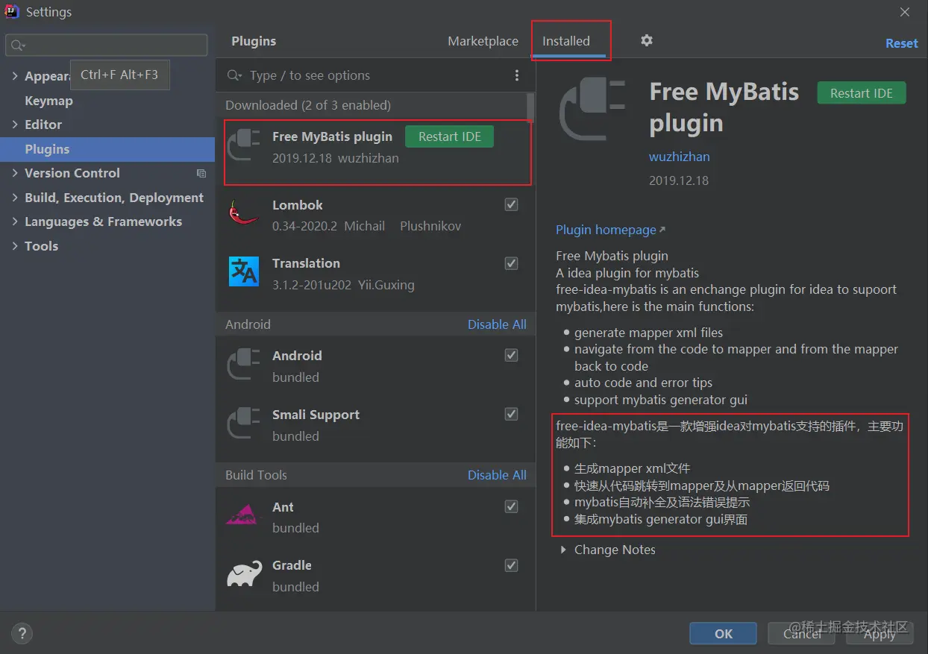Click the Translation plugin icon
Image resolution: width=928 pixels, height=654 pixels.
(x=243, y=271)
